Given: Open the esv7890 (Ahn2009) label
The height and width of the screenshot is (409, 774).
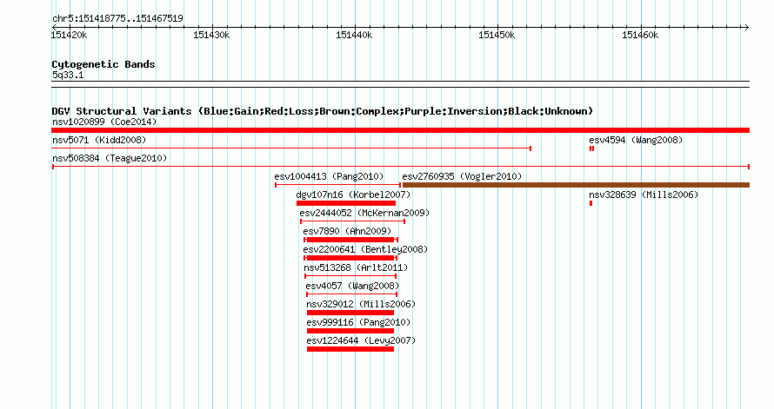Looking at the screenshot, I should point(347,231).
